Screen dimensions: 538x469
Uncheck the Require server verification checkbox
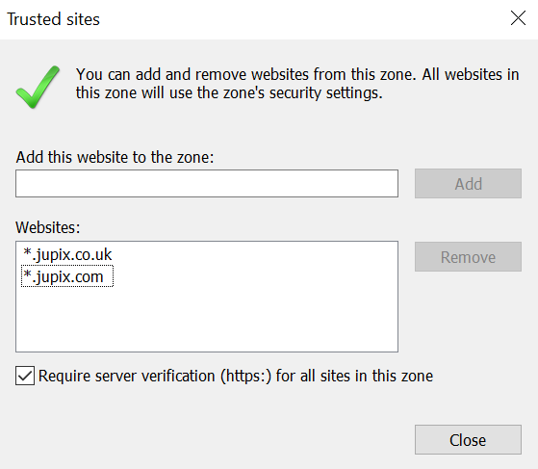point(25,376)
